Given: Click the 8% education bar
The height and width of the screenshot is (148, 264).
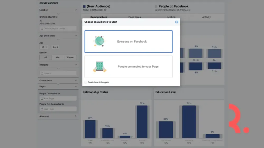Looking at the screenshot, I should click(212, 136).
